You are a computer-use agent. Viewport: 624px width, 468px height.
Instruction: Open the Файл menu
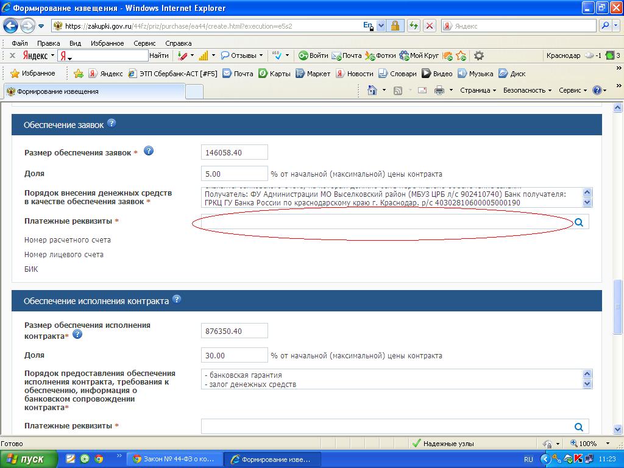click(19, 43)
